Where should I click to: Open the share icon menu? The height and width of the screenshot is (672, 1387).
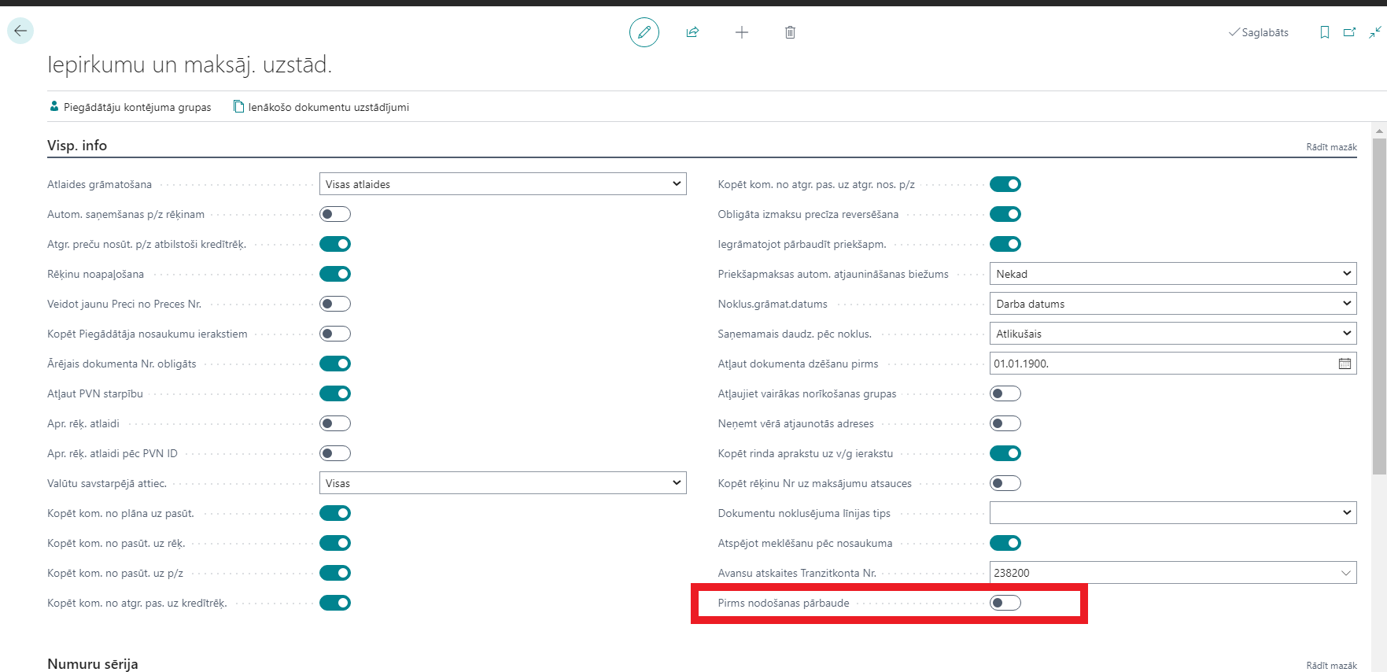pos(692,32)
